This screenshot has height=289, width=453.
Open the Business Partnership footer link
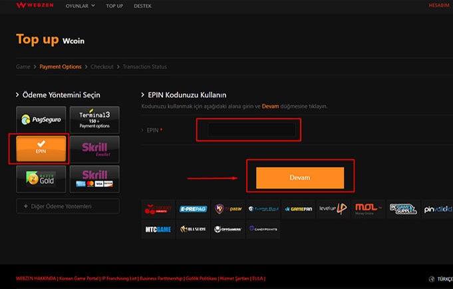pos(161,278)
